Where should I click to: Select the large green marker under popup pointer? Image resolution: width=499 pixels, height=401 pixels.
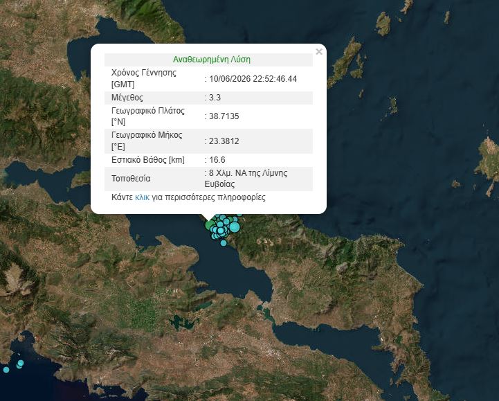[210, 225]
